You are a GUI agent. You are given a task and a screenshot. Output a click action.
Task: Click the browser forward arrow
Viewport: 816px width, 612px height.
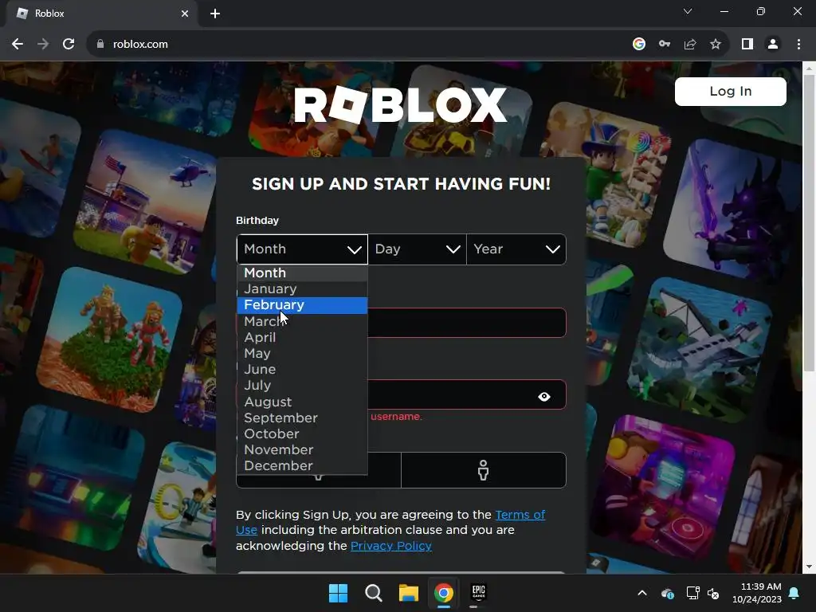pos(43,45)
